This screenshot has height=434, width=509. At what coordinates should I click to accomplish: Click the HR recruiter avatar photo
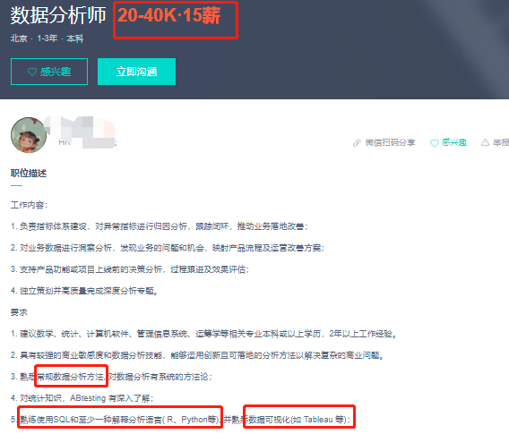pos(29,135)
